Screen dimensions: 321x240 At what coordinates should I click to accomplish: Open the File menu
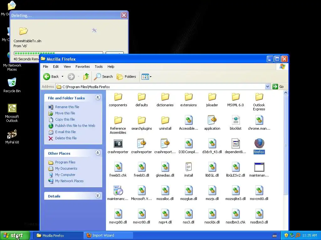pyautogui.click(x=45, y=67)
